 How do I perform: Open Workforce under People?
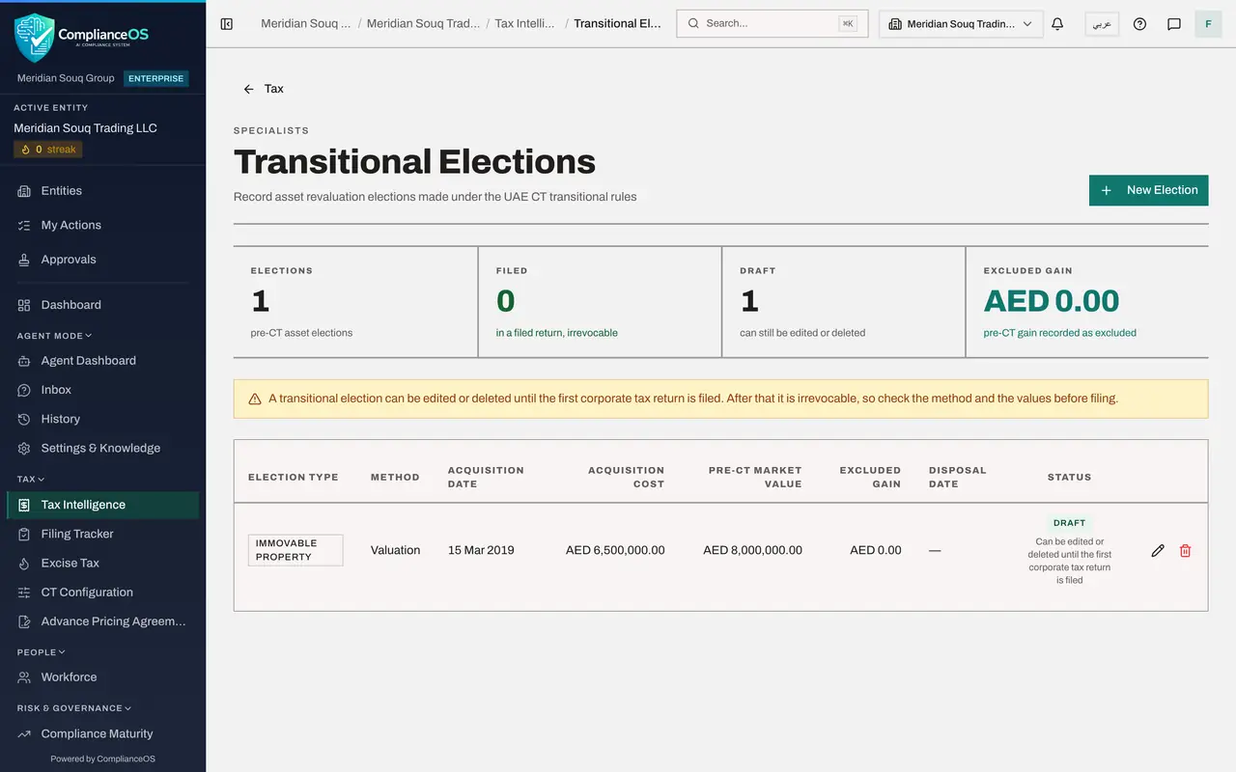[102, 677]
